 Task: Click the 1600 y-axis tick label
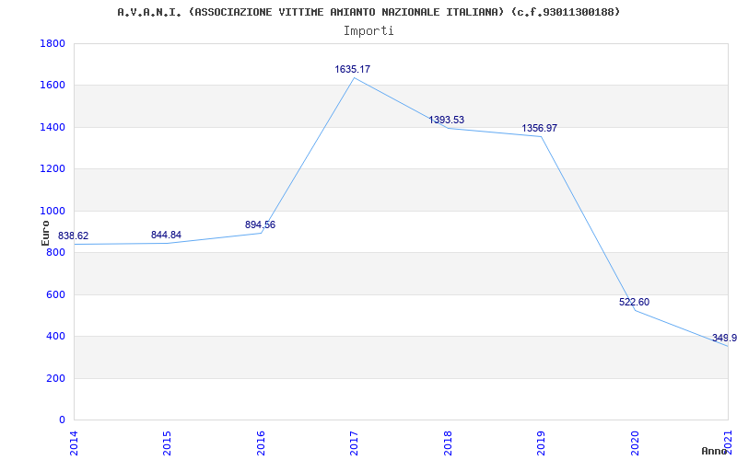(x=53, y=86)
